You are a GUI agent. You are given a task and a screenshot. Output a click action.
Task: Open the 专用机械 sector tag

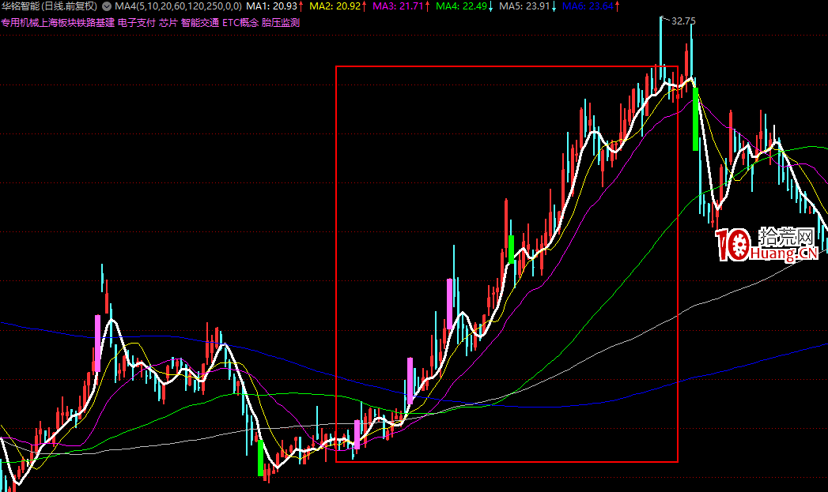20,23
